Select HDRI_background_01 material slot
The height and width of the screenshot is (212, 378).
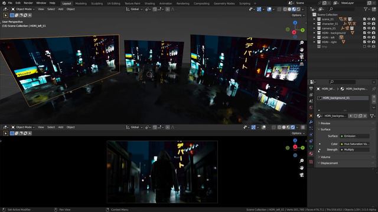pos(343,98)
